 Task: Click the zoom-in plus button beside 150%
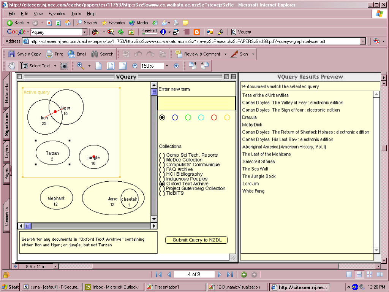pos(176,66)
